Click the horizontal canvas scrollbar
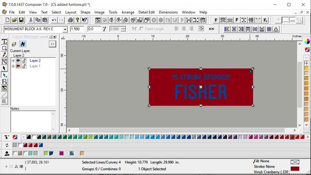Image resolution: width=311 pixels, height=175 pixels. coord(182,130)
